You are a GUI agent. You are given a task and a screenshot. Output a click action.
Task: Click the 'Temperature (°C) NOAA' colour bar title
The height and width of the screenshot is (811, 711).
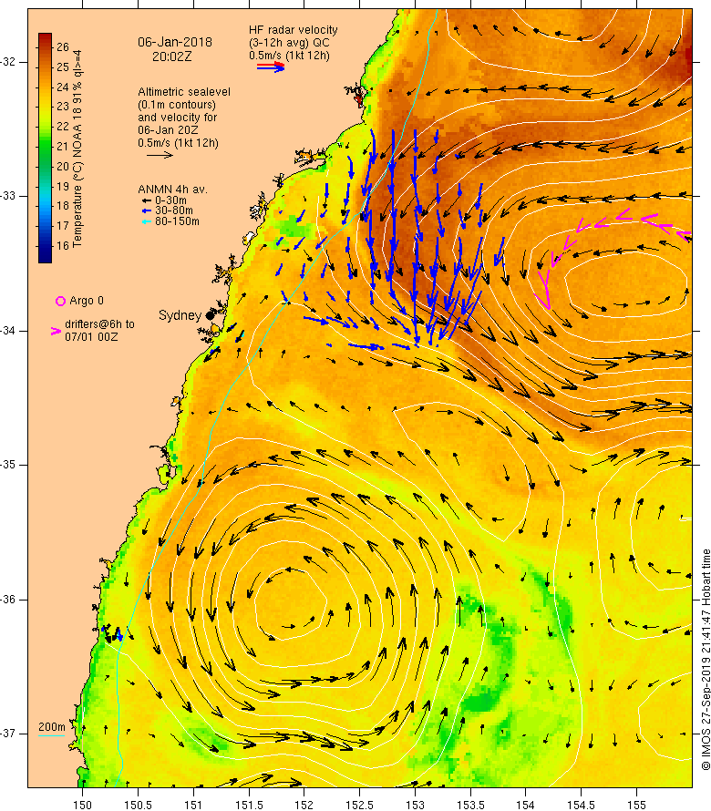click(77, 149)
